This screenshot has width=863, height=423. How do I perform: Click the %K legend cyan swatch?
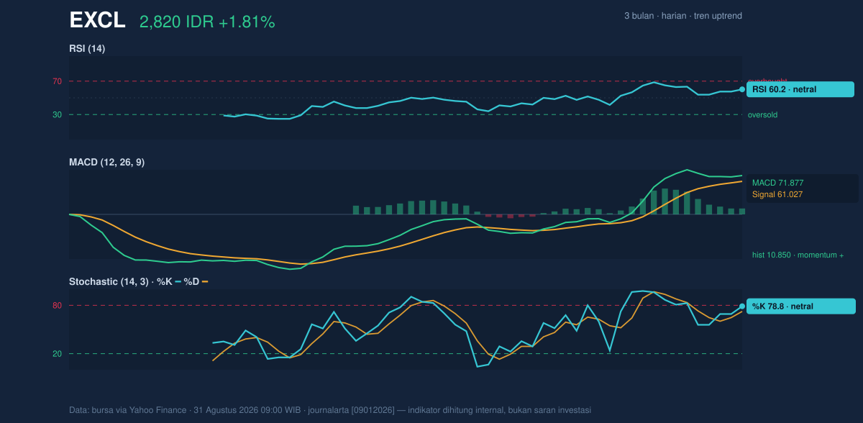point(178,281)
